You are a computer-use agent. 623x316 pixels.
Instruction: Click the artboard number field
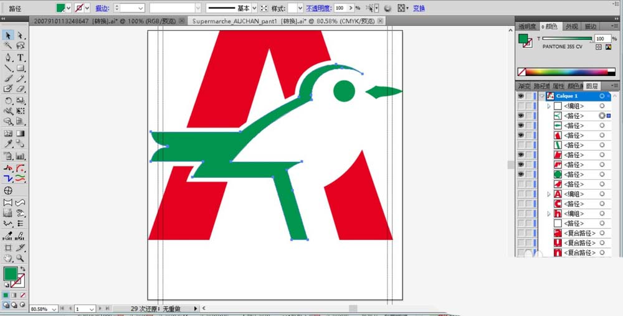[x=80, y=309]
